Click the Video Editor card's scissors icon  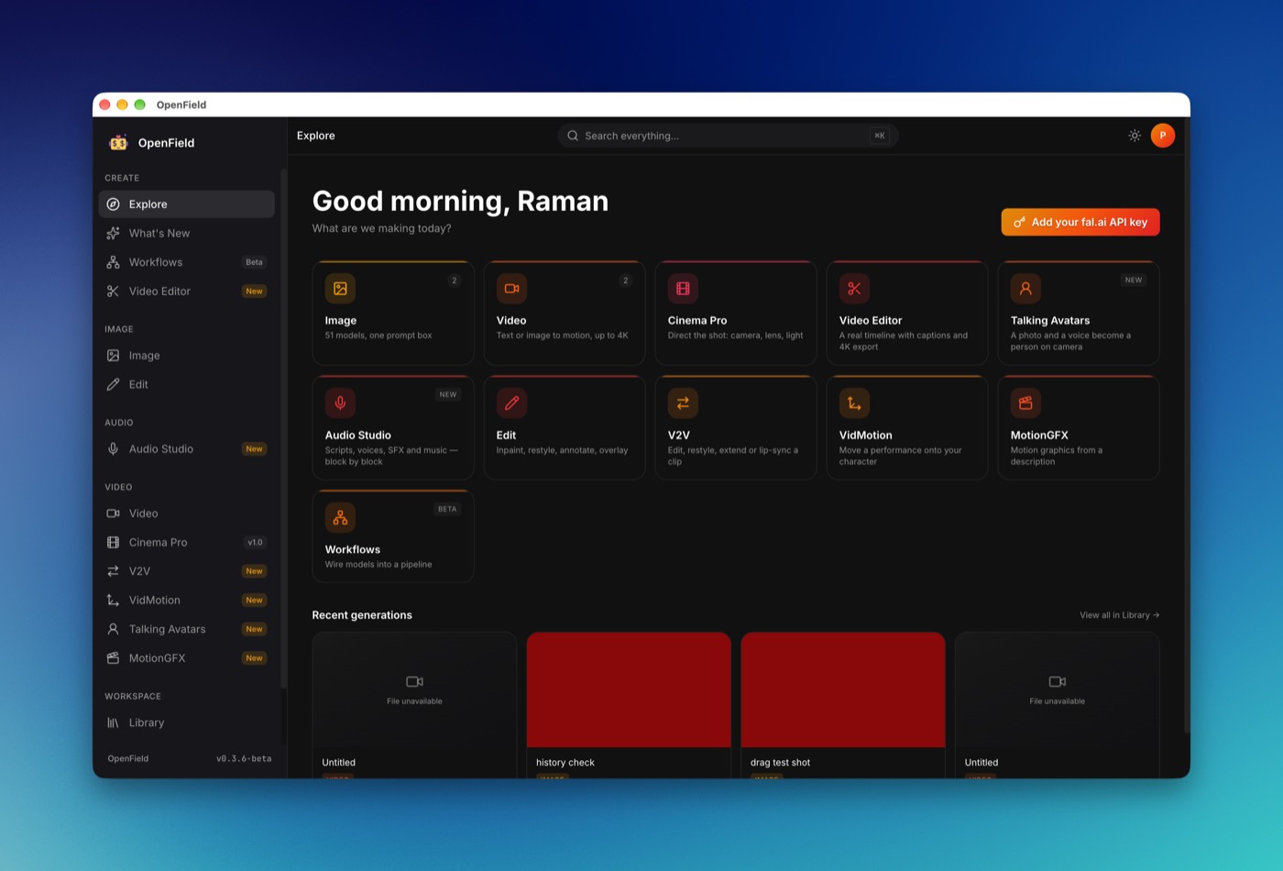(854, 289)
